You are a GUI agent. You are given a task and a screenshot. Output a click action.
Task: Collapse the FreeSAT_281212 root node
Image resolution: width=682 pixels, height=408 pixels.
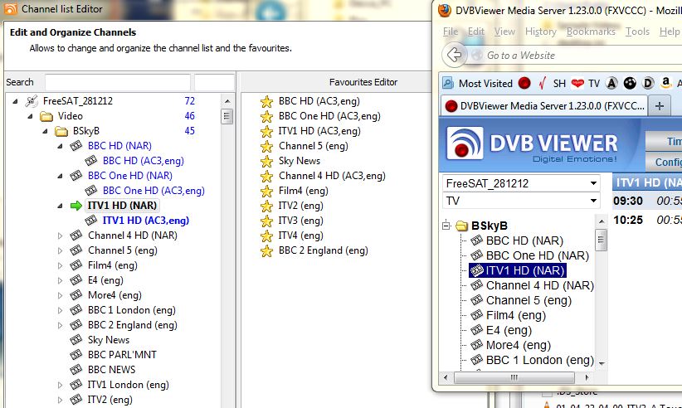(x=15, y=101)
